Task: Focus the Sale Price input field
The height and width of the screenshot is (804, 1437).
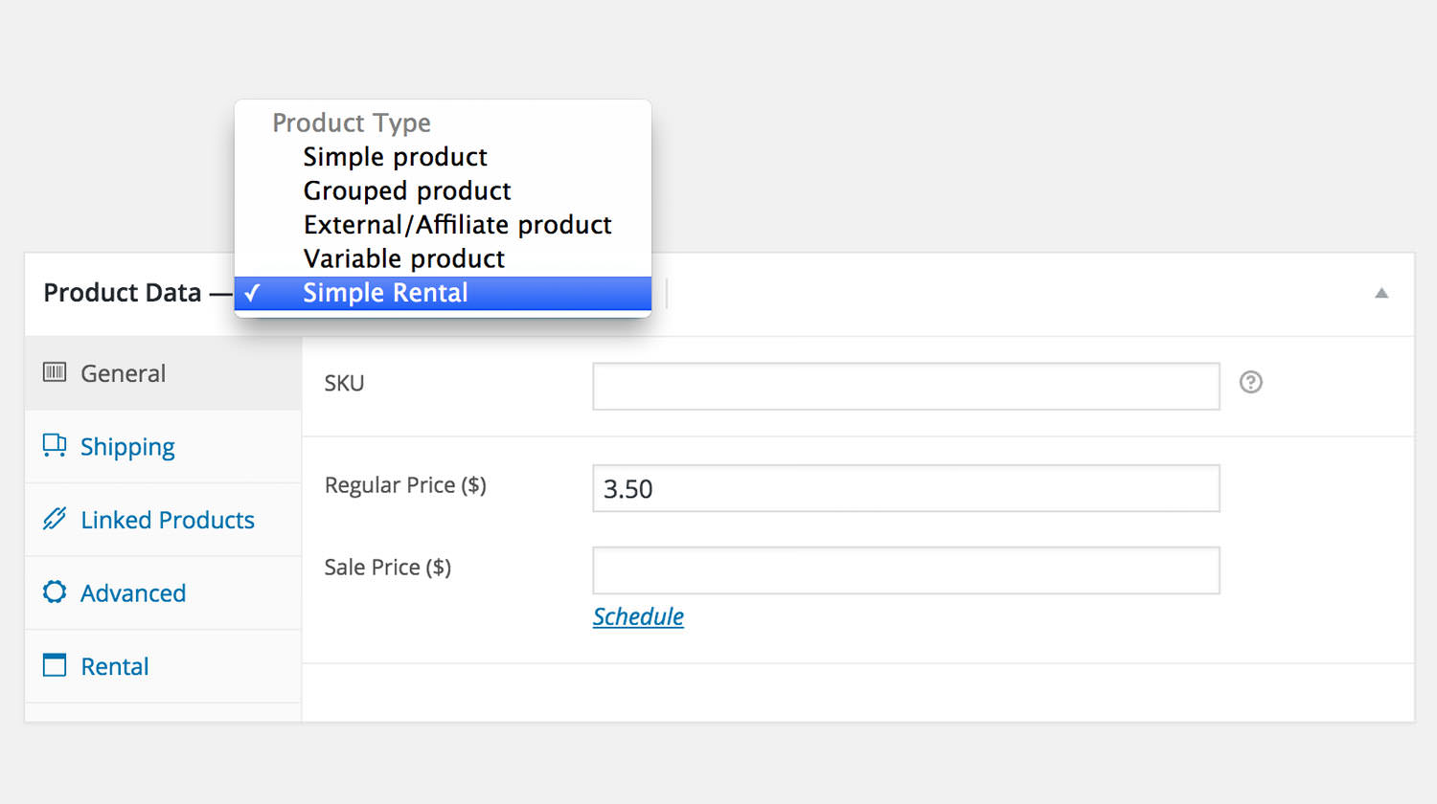Action: pos(906,570)
